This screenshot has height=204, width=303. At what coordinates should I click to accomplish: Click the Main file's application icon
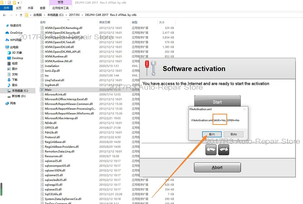click(42, 90)
